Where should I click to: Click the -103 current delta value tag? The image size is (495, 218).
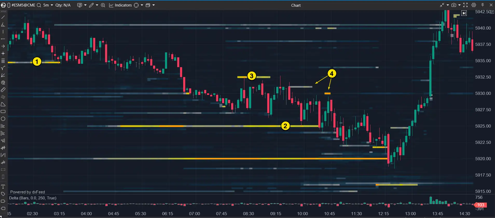[x=481, y=205]
